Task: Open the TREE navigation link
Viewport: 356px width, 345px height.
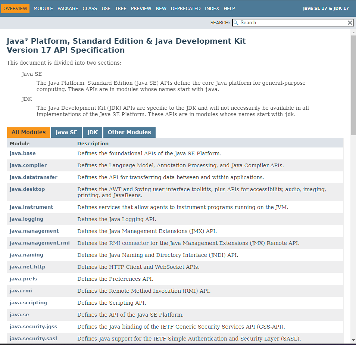Action: point(121,9)
